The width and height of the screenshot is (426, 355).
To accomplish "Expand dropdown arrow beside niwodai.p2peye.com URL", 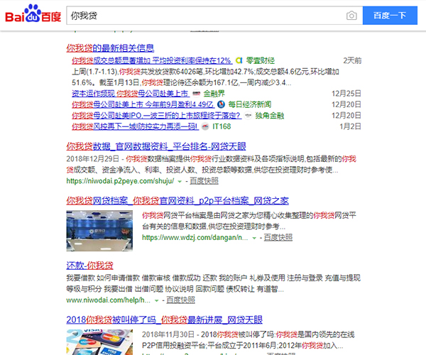I will pos(179,181).
